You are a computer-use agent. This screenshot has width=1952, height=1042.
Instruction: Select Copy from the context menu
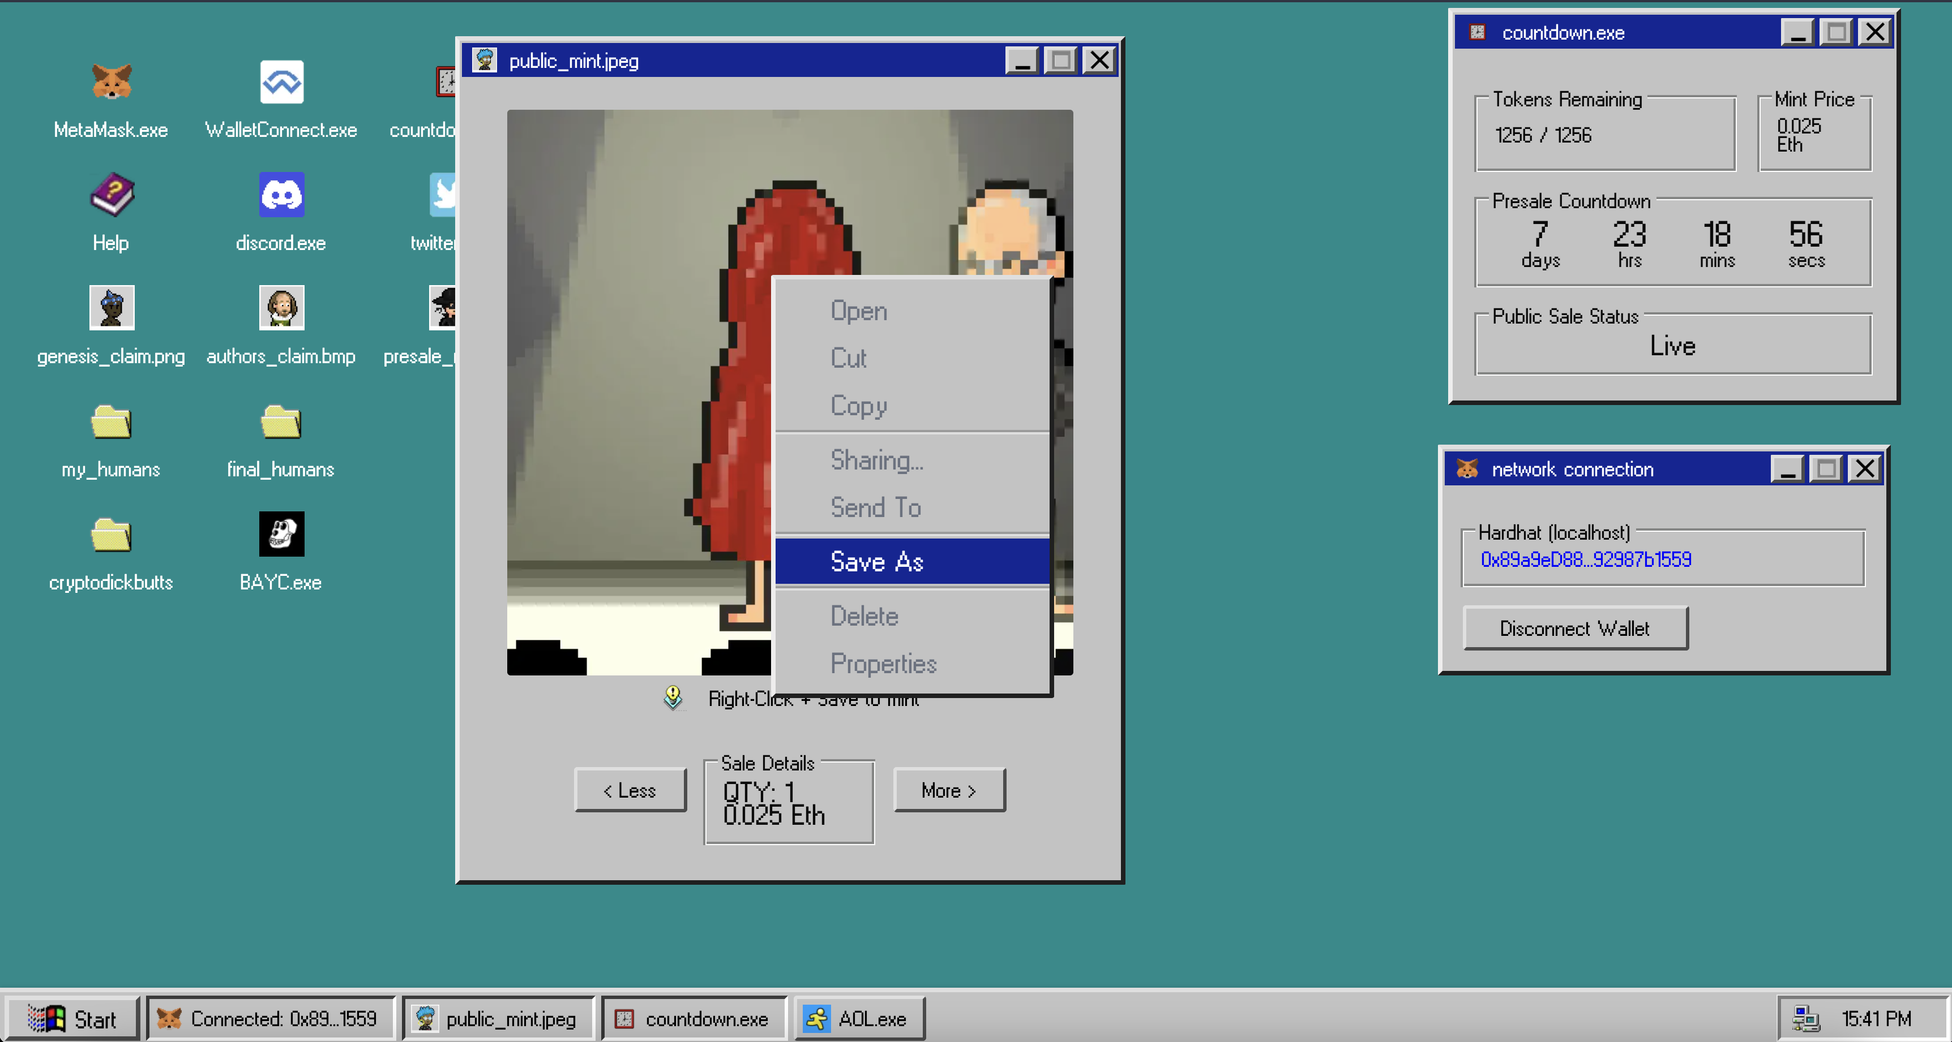click(x=858, y=405)
